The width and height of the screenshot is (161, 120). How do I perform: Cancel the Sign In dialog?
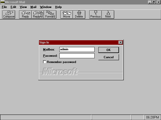pos(108,57)
